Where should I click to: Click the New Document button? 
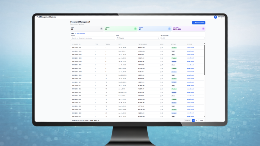199,23
